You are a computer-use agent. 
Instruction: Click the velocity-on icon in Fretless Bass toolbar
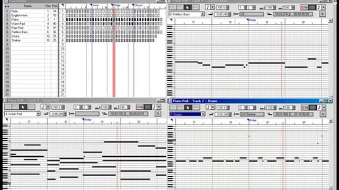click(x=262, y=8)
